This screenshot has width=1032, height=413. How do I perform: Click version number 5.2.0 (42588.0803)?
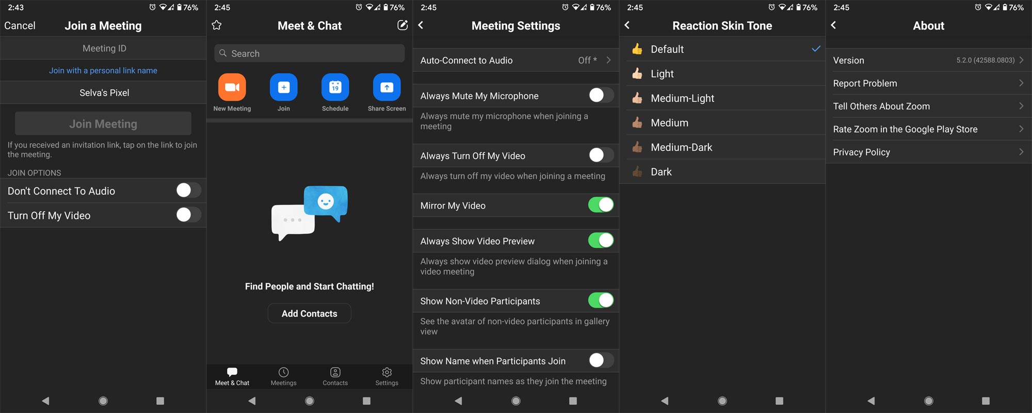[985, 60]
